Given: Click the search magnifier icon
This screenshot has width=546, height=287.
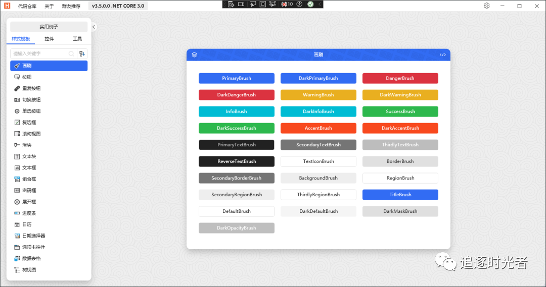Looking at the screenshot, I should coord(71,53).
